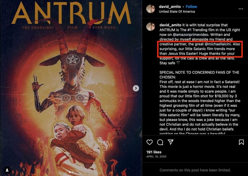Select second carousel indicator dot
Image resolution: width=248 pixels, height=176 pixels.
click(73, 172)
